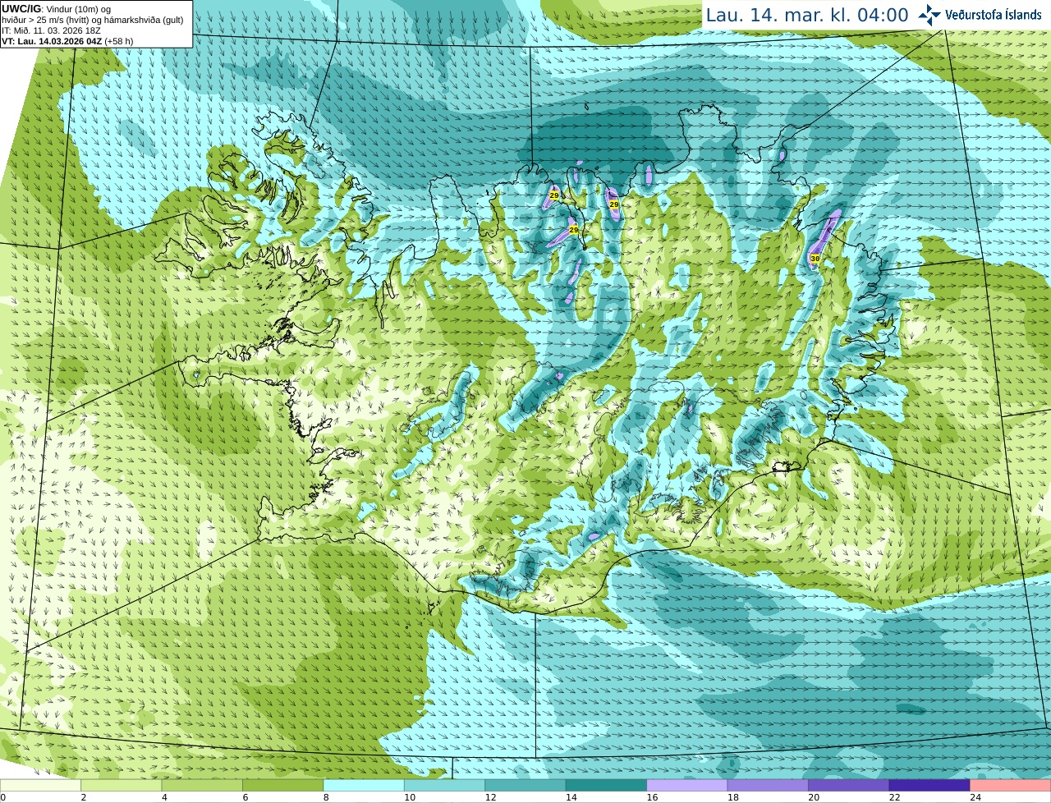1051x803 pixels.
Task: Click the IT: Mið. 11. 03. 2026 18Z line
Action: tap(51, 30)
